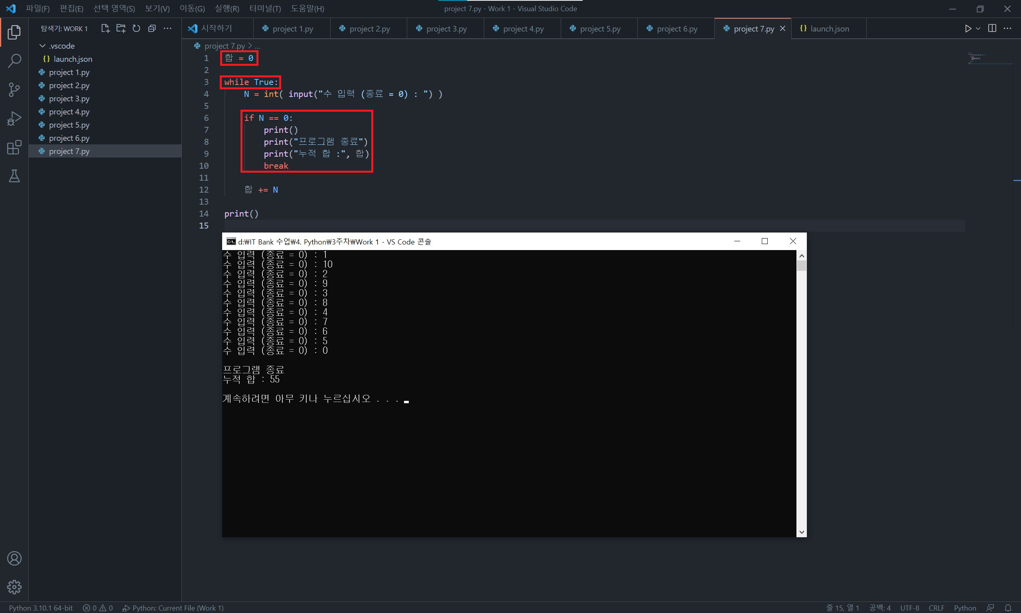1021x613 pixels.
Task: Open run button dropdown arrow
Action: [x=978, y=28]
